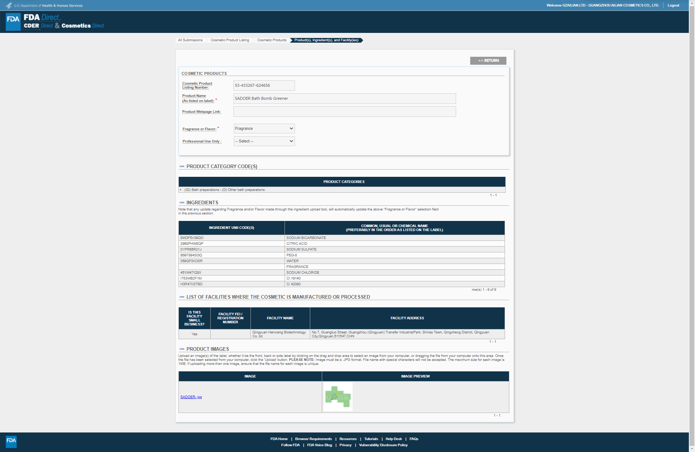Viewport: 695px width, 452px height.
Task: Open the Fragrance or Flavor dropdown
Action: pyautogui.click(x=264, y=129)
